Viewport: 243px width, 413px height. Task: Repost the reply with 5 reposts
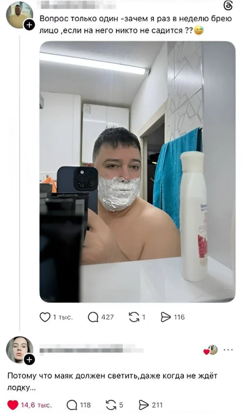(111, 405)
